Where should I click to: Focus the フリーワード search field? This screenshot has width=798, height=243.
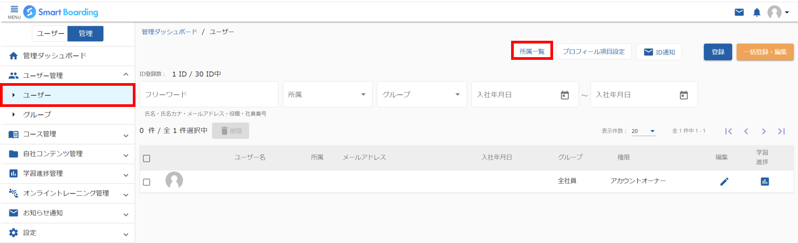click(x=209, y=94)
